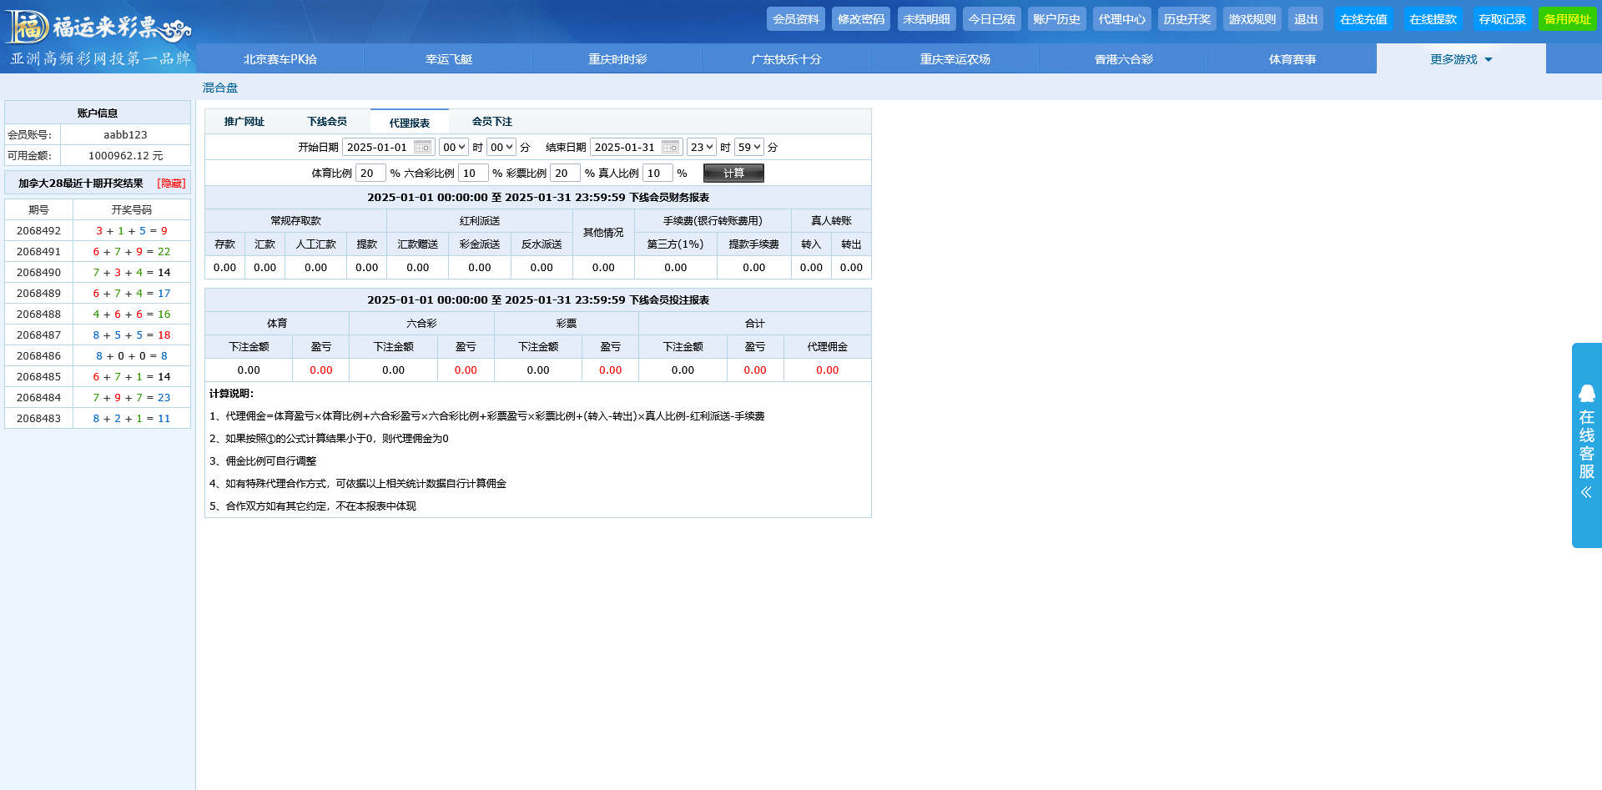Hide the 加拿大28 recent results list
The width and height of the screenshot is (1602, 790).
coord(171,184)
